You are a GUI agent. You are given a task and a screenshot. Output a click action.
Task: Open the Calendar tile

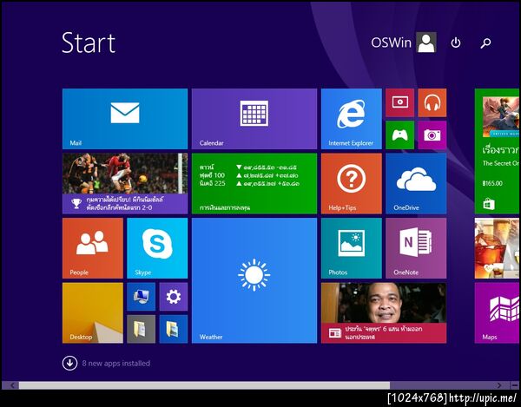point(254,119)
